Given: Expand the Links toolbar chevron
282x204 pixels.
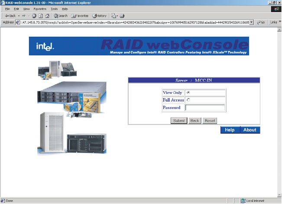Looking at the screenshot, I should tap(280, 22).
